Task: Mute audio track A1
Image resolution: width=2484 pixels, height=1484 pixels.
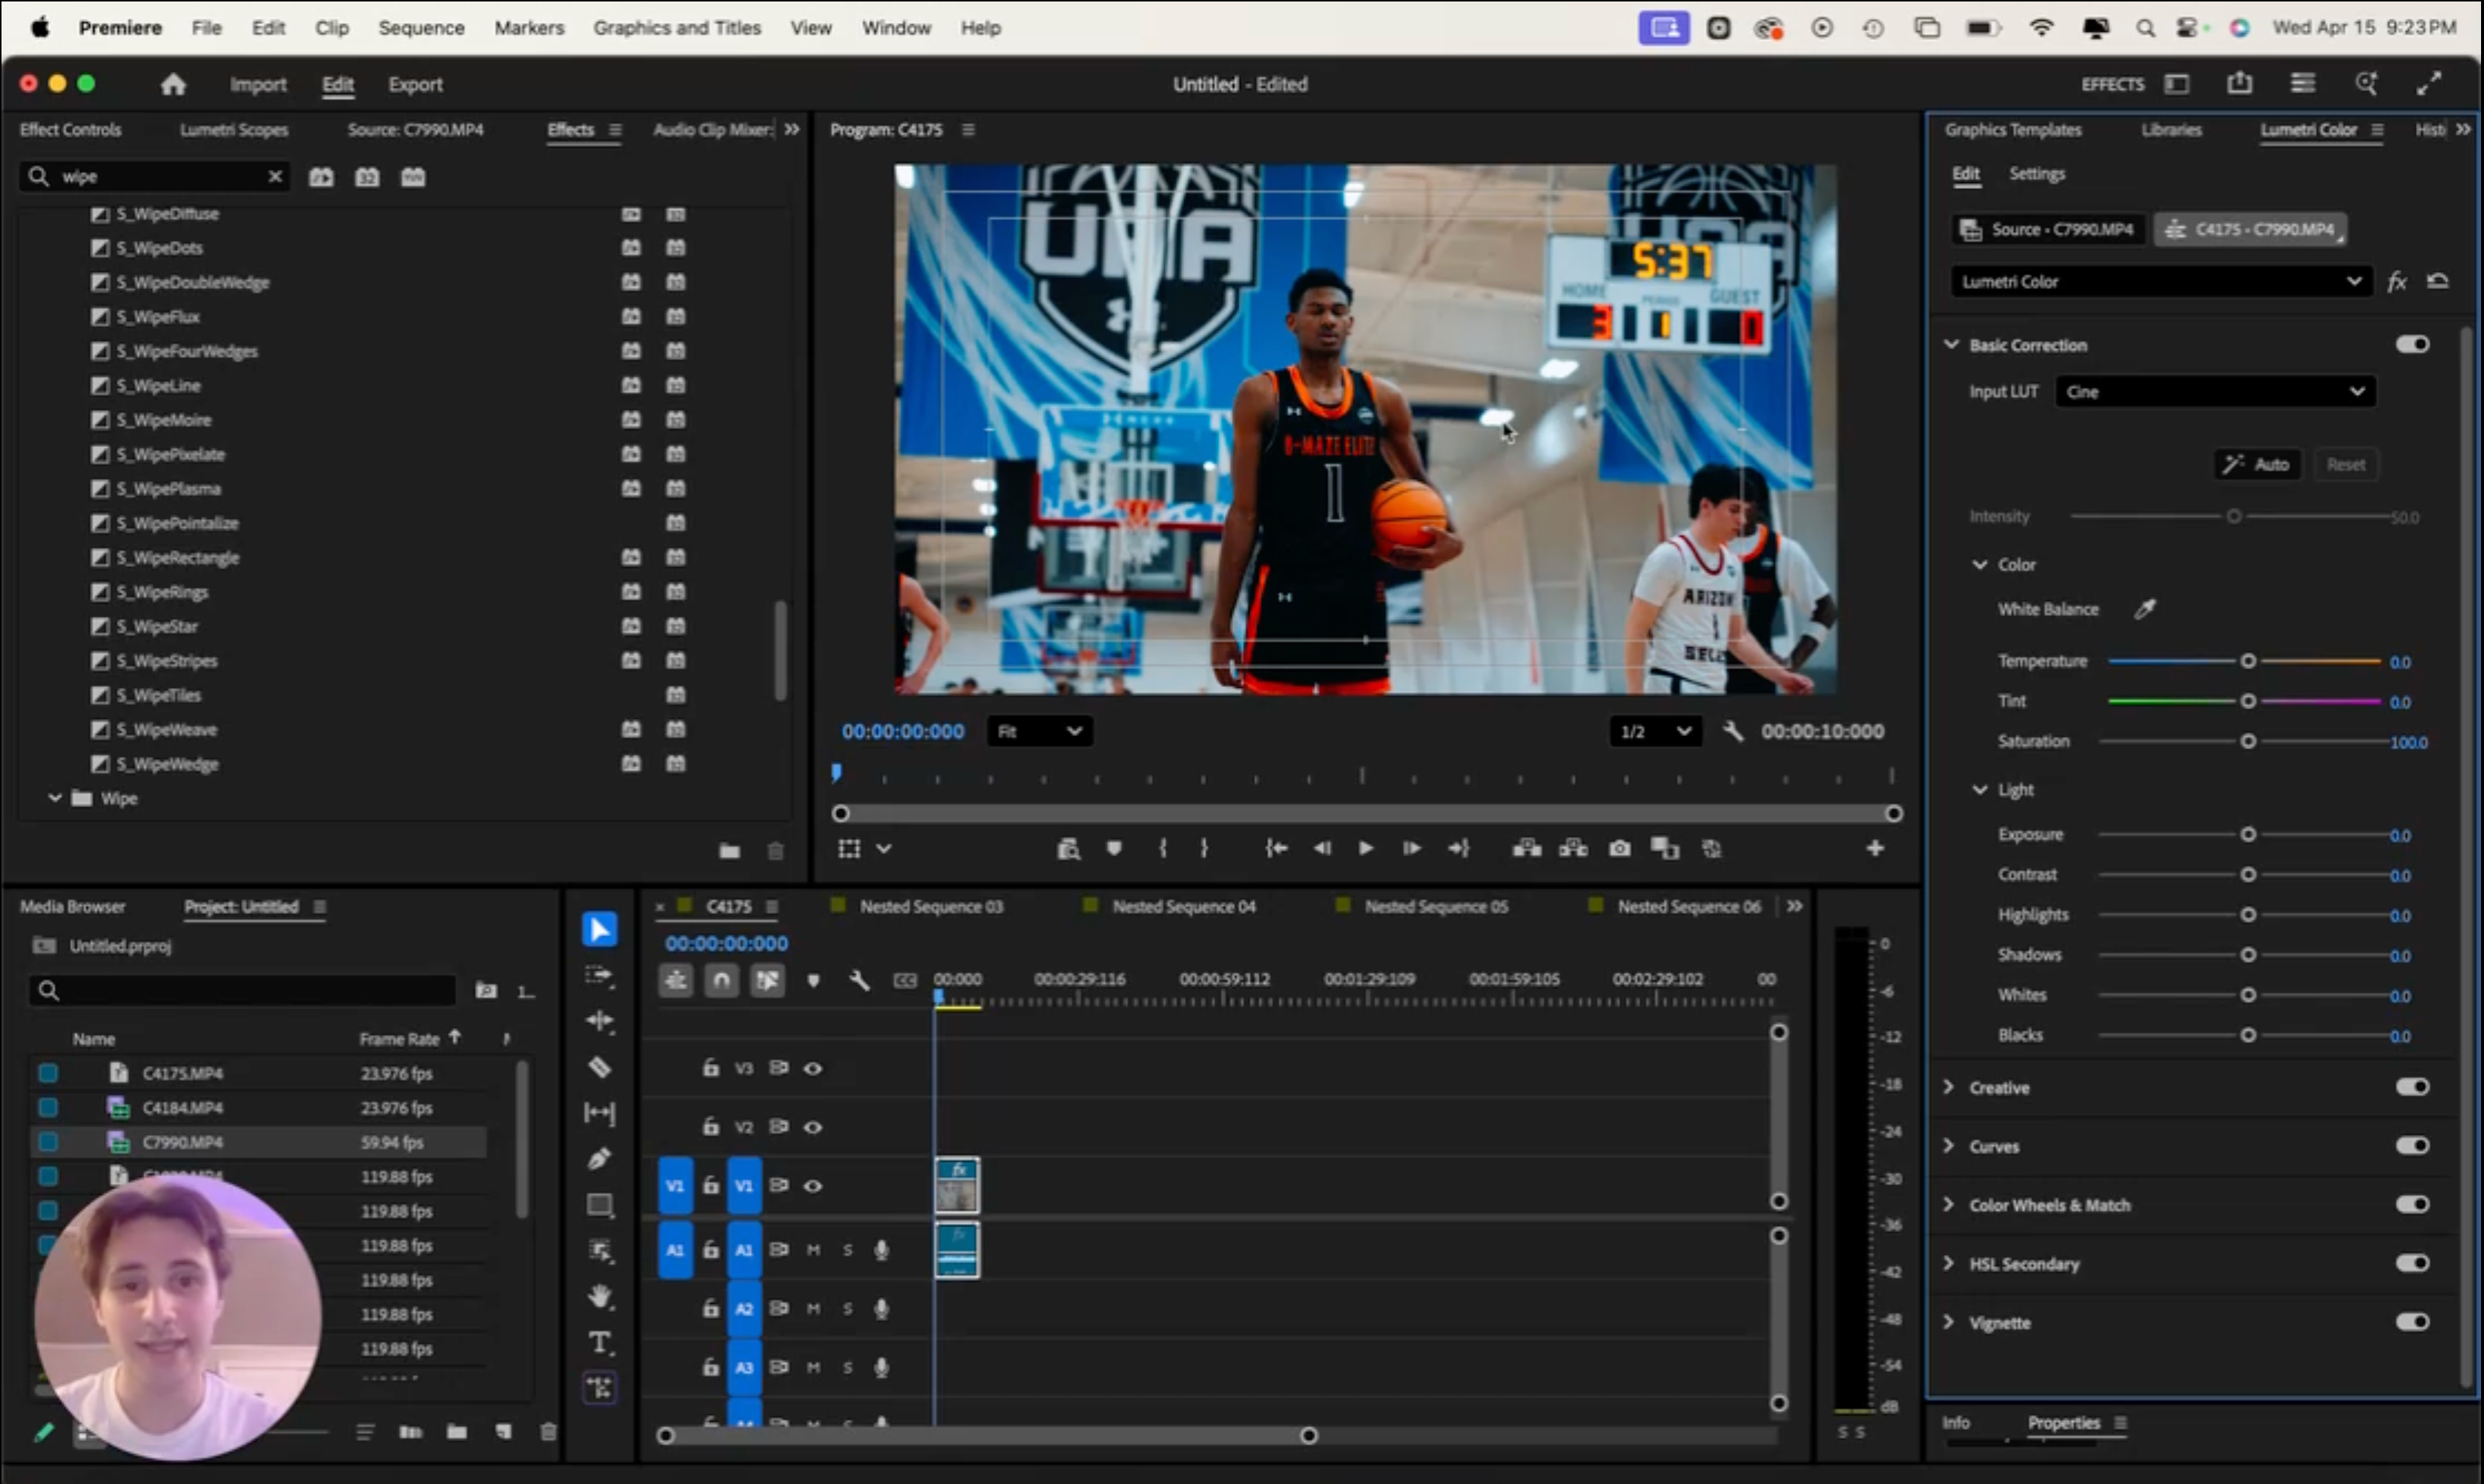Action: coord(813,1250)
